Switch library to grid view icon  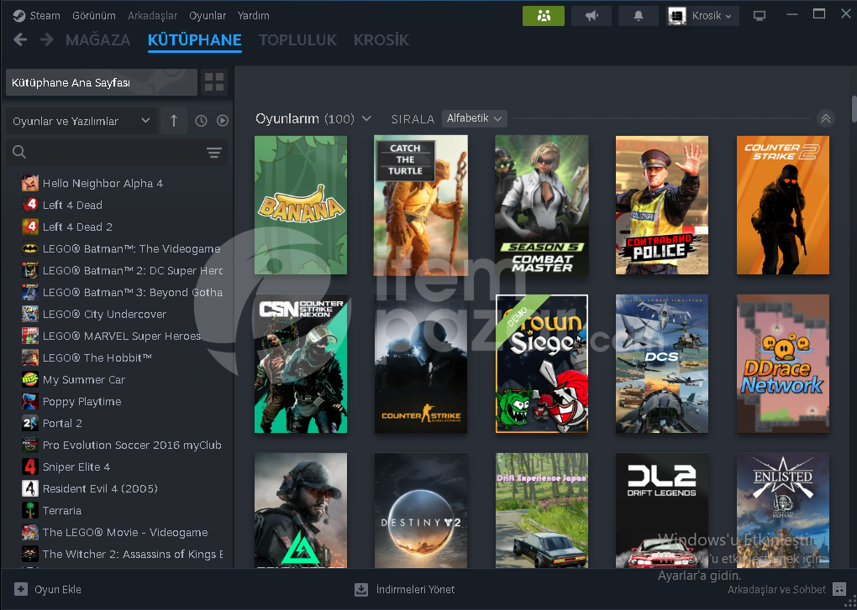click(x=214, y=82)
